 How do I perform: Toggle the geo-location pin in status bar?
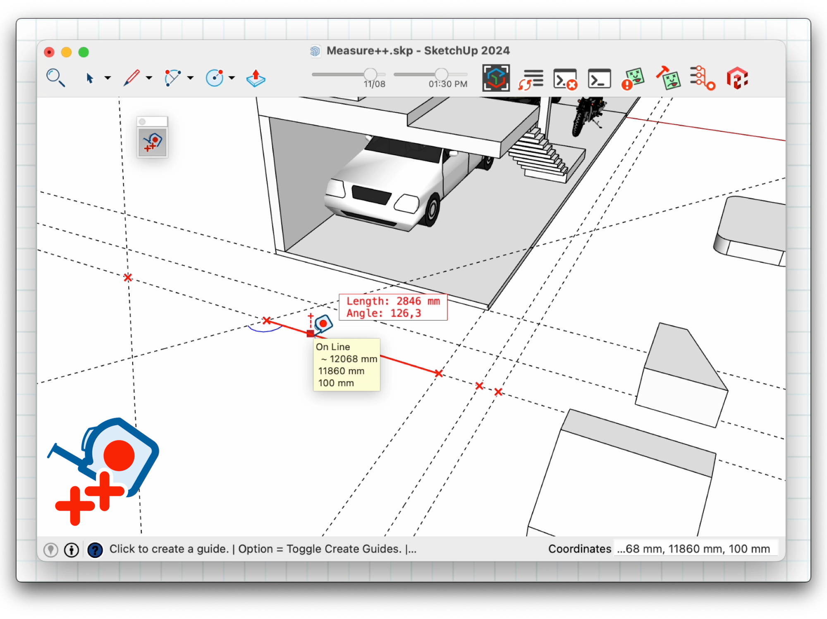[51, 550]
